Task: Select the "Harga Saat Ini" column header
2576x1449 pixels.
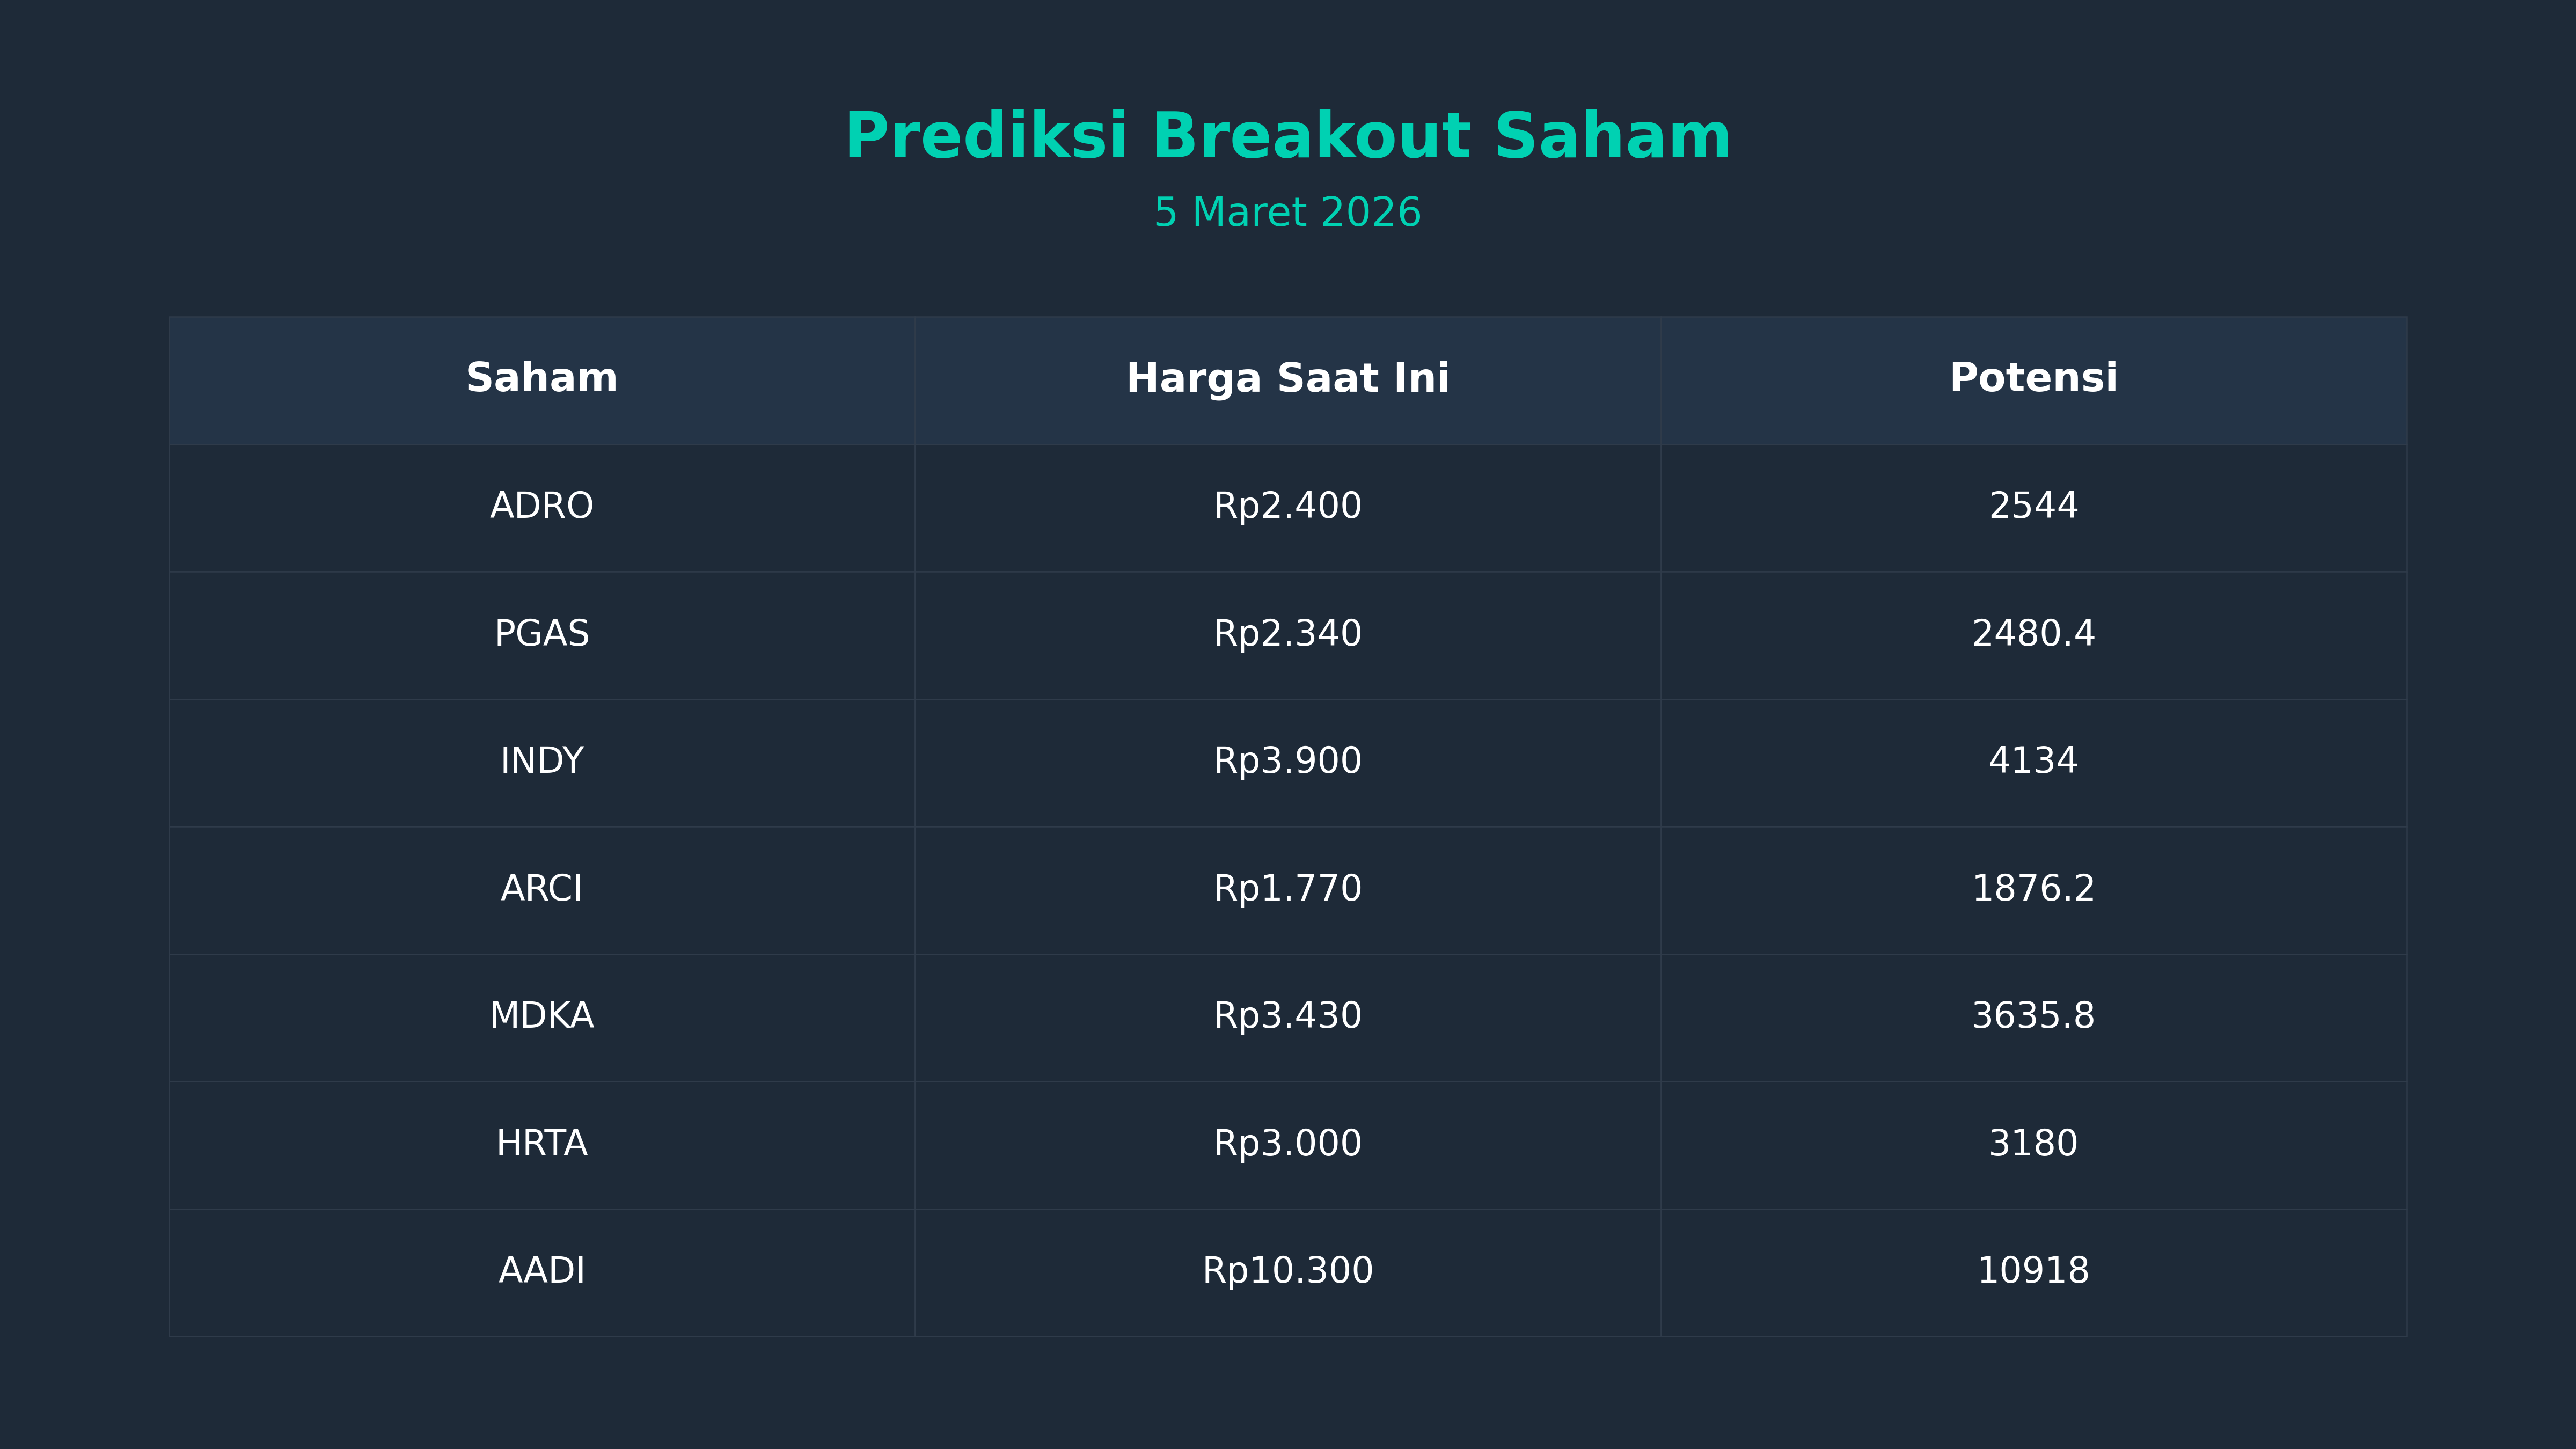Action: coord(1287,379)
